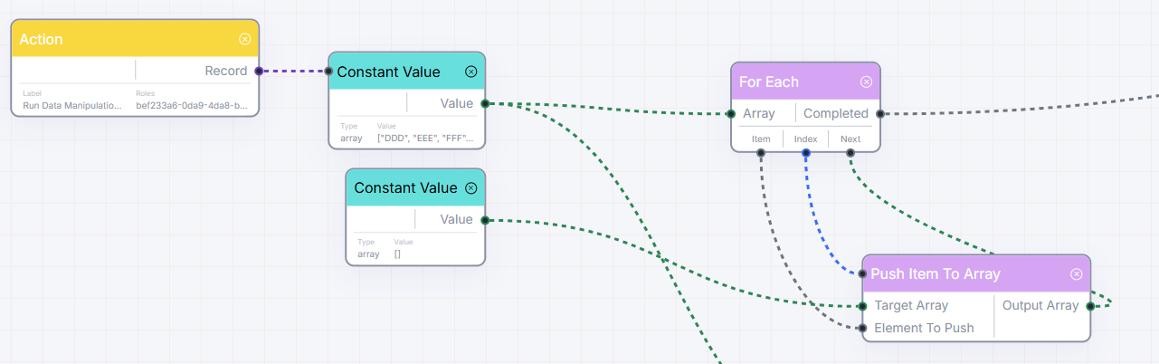This screenshot has width=1159, height=364.
Task: Remove the Action node via its close icon
Action: 244,39
